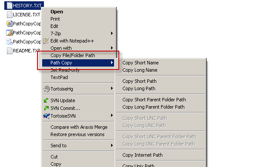The height and width of the screenshot is (167, 267).
Task: Choose Copy Internet Path
Action: tap(143, 155)
